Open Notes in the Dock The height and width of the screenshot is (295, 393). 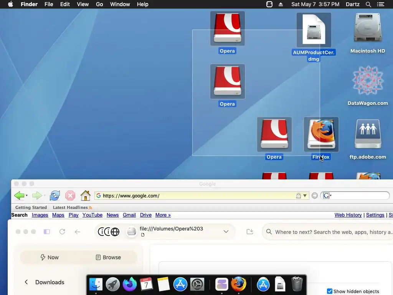pos(163,285)
